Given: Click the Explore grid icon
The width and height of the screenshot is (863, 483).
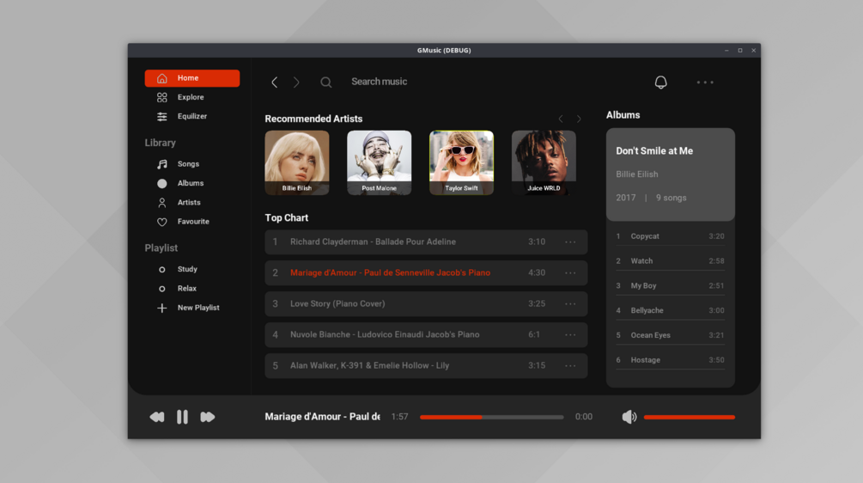Looking at the screenshot, I should coord(161,97).
